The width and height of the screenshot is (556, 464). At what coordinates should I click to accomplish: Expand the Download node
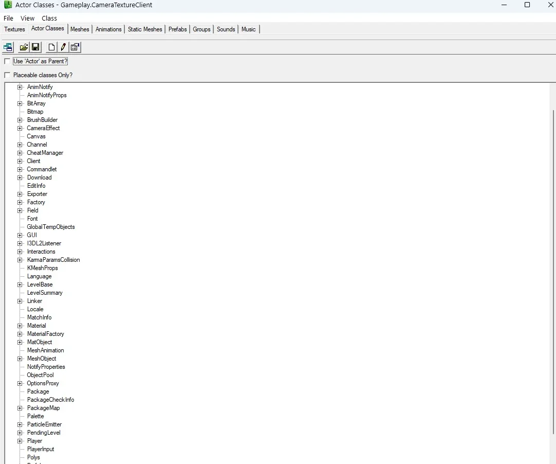pos(20,177)
